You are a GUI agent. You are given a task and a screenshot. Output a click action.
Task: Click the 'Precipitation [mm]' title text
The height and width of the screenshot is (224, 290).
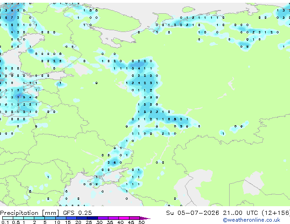(x=30, y=213)
